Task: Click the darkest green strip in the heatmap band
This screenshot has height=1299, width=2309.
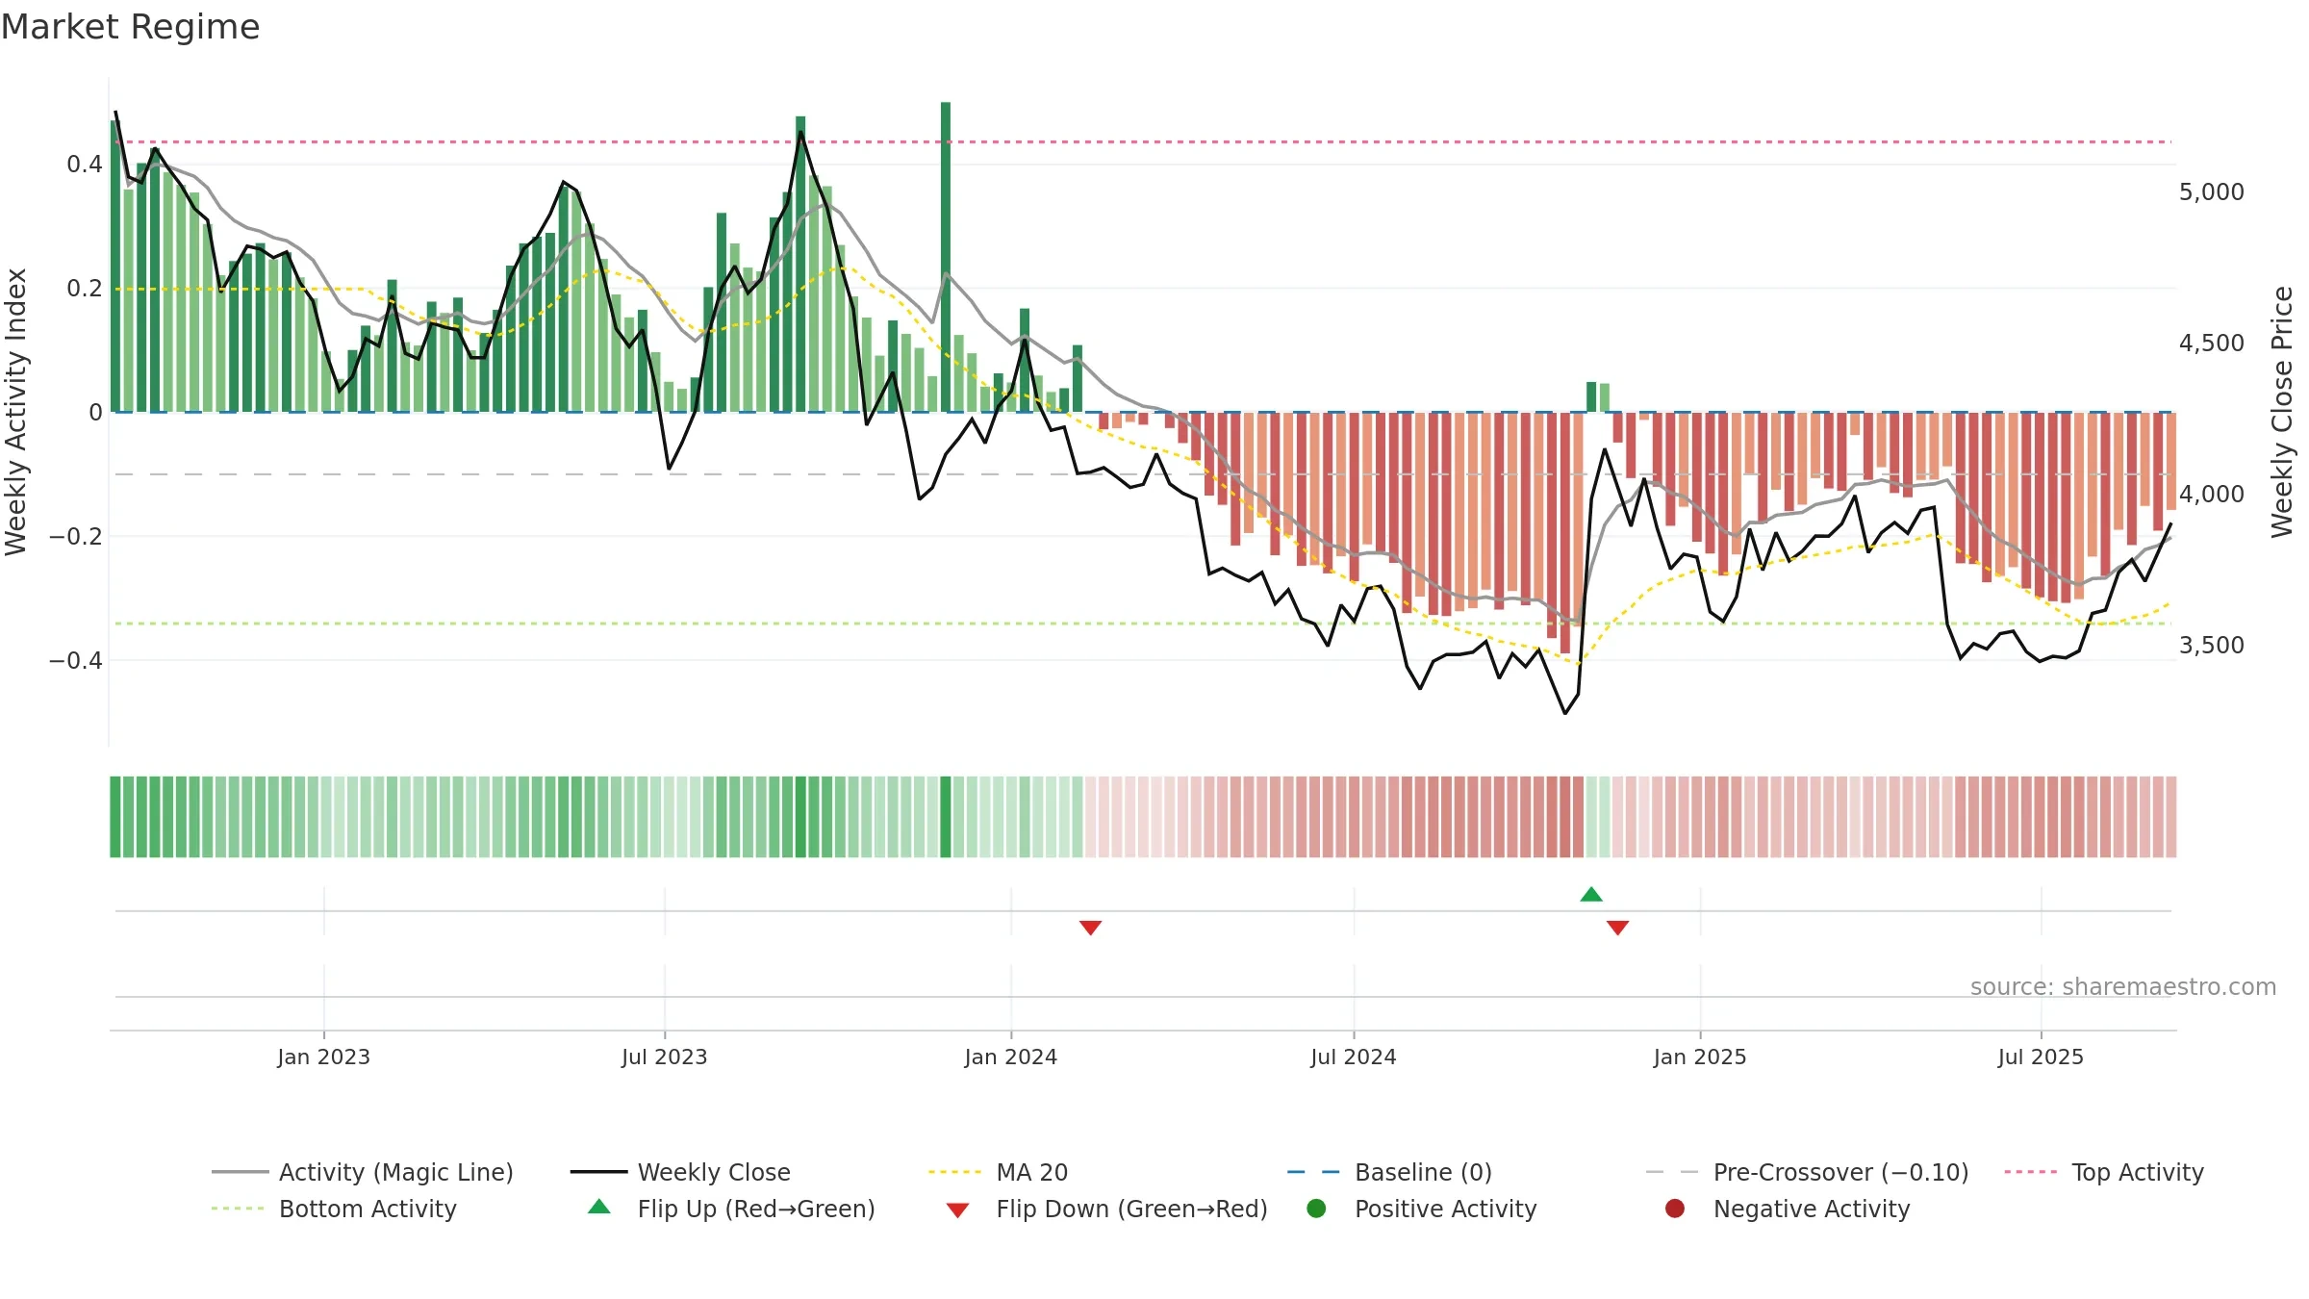Action: pos(946,817)
